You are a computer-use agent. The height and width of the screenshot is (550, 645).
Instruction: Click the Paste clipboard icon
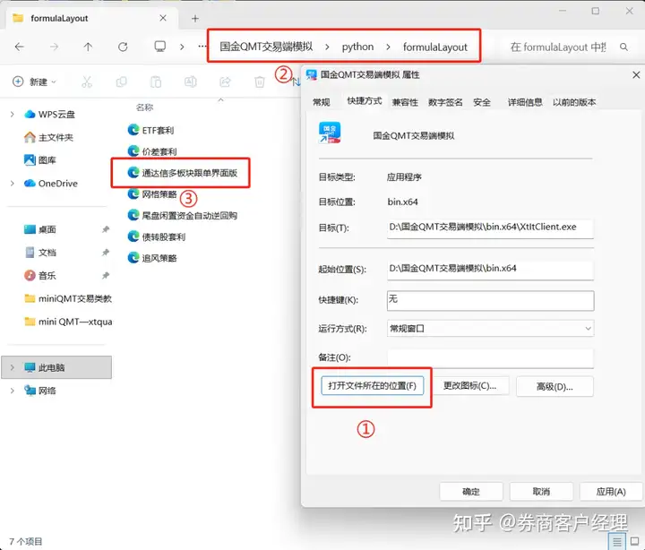(156, 82)
